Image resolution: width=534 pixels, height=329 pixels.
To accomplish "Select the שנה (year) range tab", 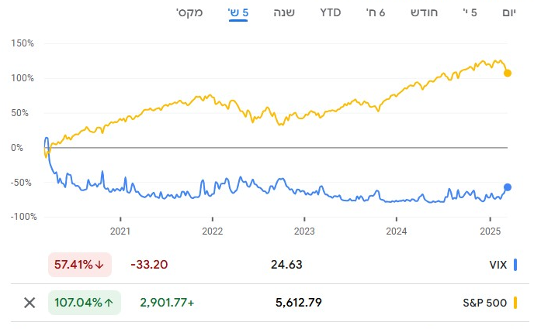I will (284, 12).
